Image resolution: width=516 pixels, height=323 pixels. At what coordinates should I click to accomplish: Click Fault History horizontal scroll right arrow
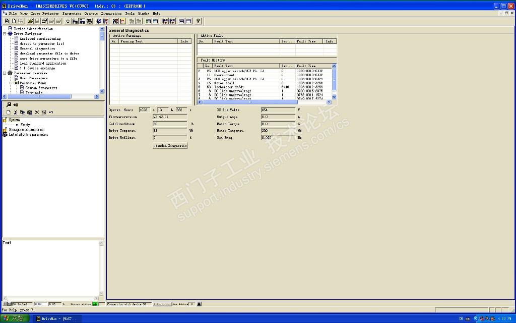tap(329, 102)
